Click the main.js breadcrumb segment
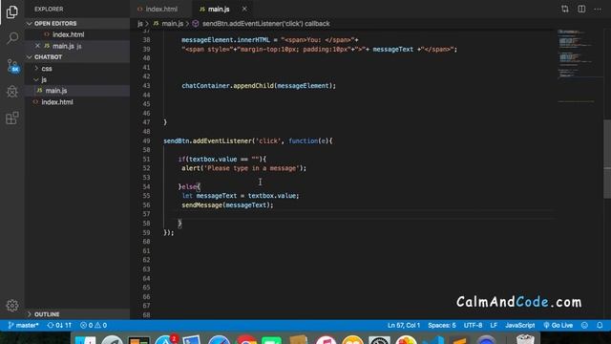The width and height of the screenshot is (611, 344). point(168,24)
